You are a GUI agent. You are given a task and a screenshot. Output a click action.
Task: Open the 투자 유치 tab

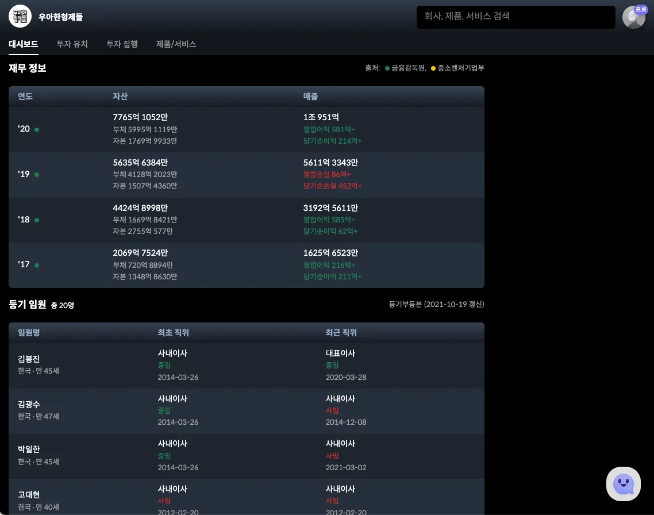point(72,44)
